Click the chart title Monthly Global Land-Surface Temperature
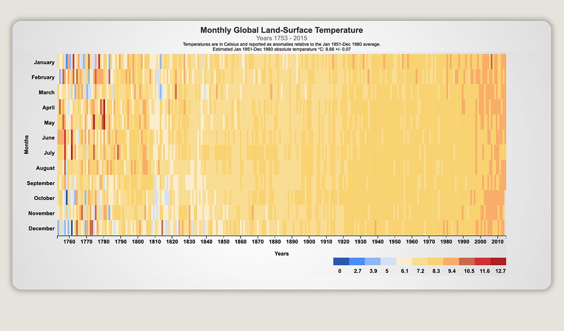The width and height of the screenshot is (564, 331). point(282,30)
